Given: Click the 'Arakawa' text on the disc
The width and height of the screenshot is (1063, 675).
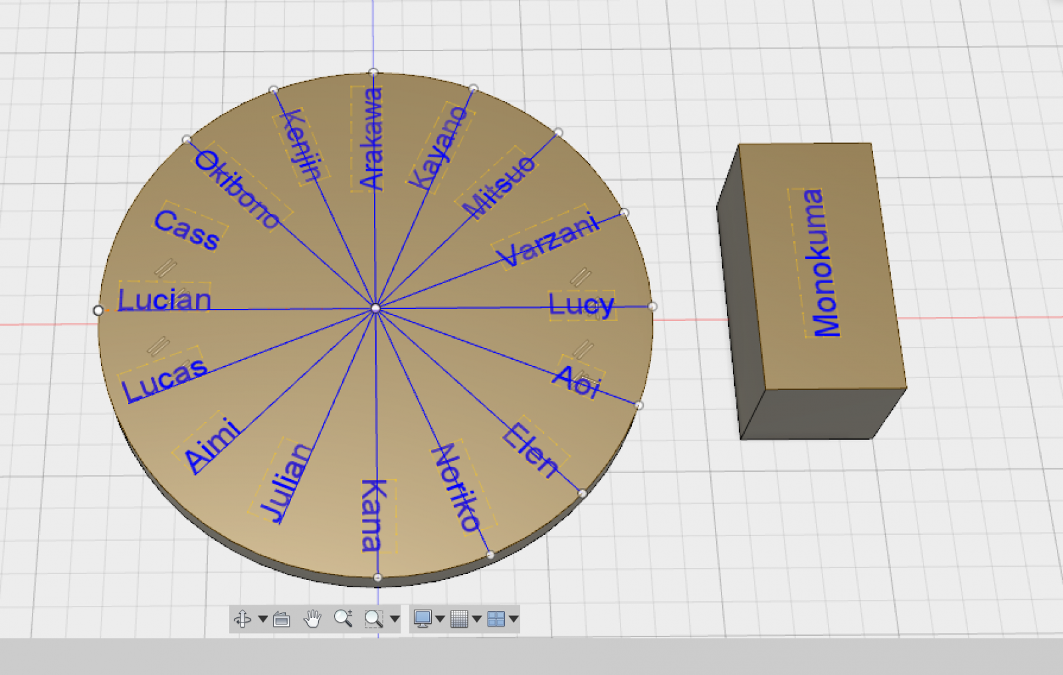Looking at the screenshot, I should point(371,139).
